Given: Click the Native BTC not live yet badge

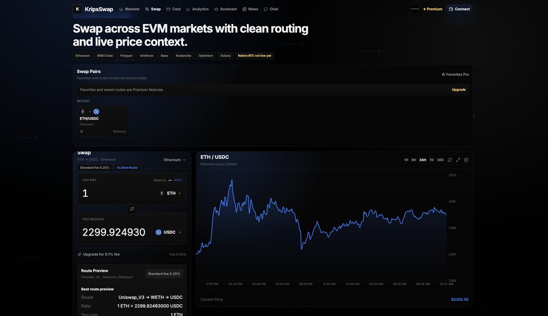Looking at the screenshot, I should tap(254, 56).
